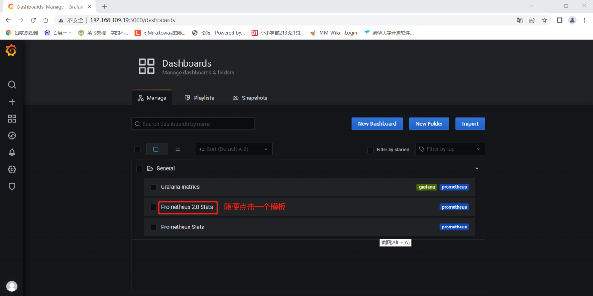Screen dimensions: 593x296
Task: Open the Sort (Default A-Z) dropdown
Action: click(234, 149)
